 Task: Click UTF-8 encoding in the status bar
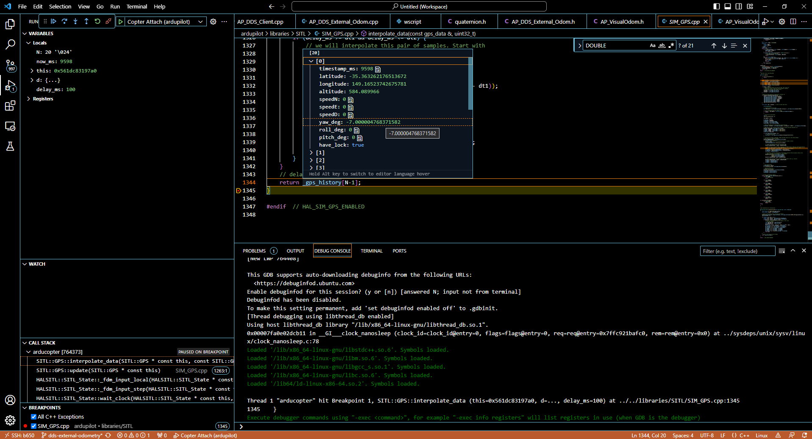pos(706,435)
